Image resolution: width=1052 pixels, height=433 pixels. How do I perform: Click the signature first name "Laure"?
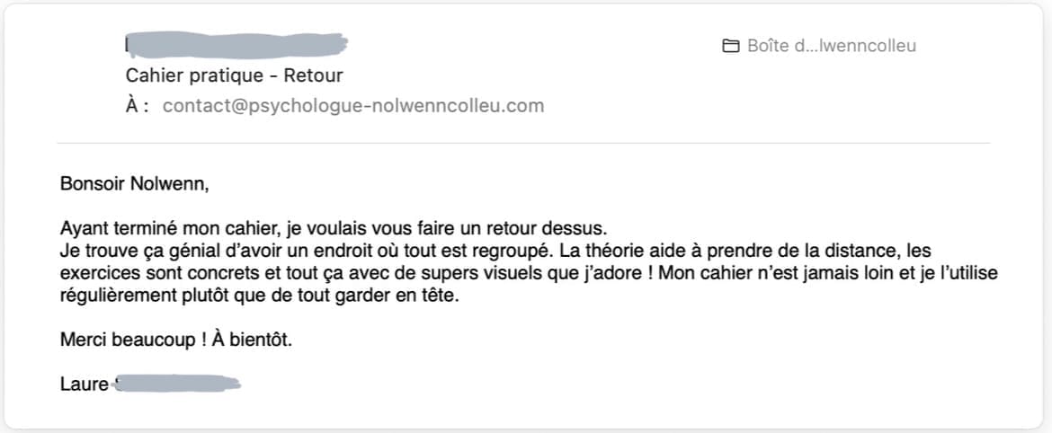click(84, 385)
